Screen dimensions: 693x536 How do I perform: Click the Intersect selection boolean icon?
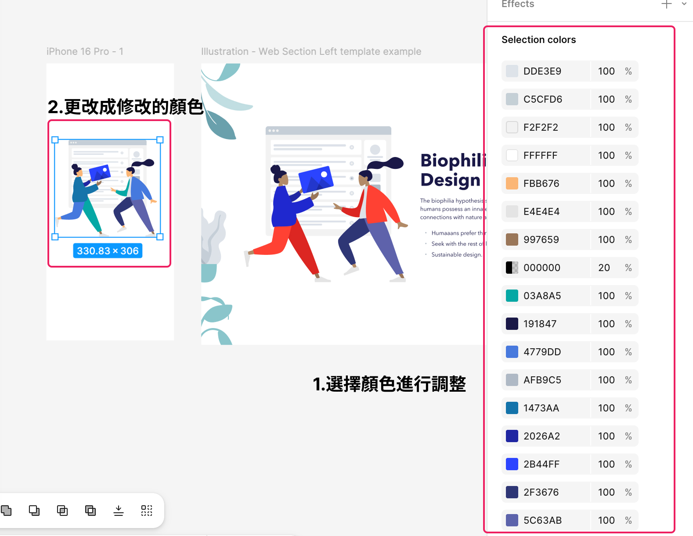click(x=62, y=511)
